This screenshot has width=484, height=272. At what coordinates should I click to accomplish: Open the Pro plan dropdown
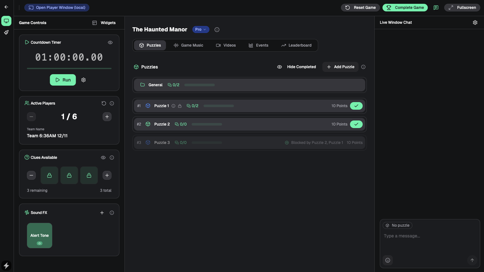(x=201, y=29)
